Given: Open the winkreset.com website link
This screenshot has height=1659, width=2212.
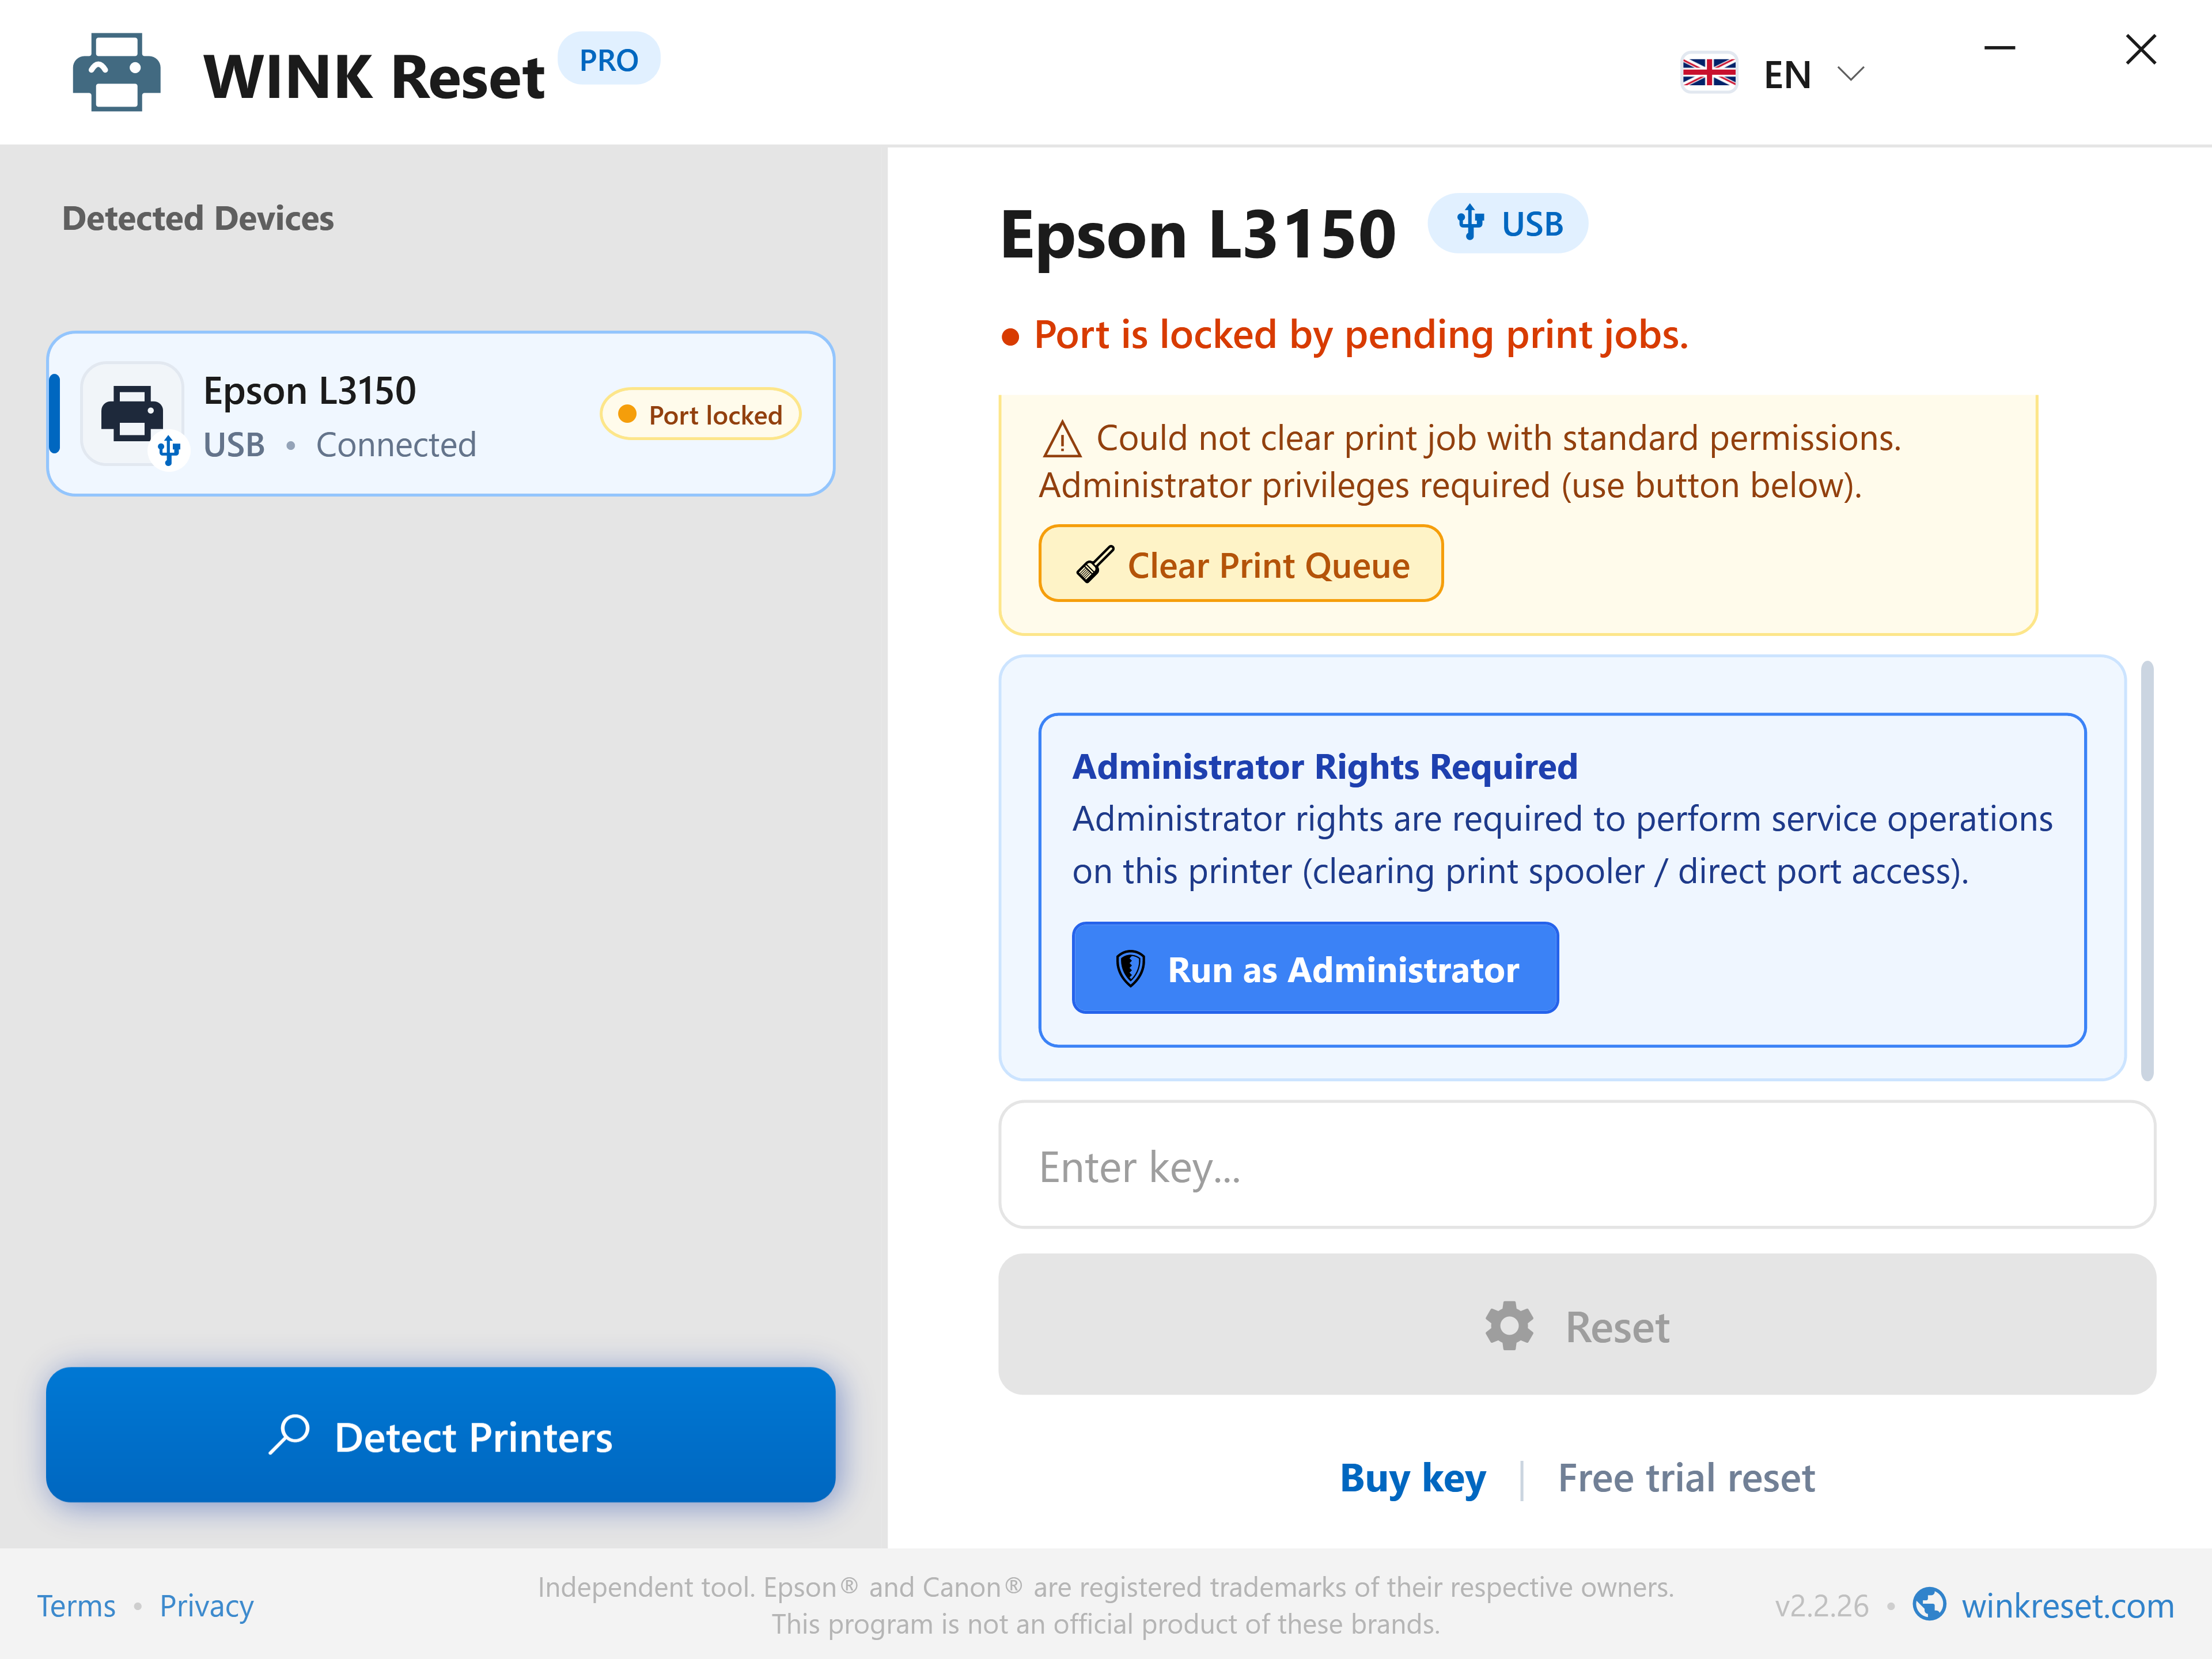Looking at the screenshot, I should click(x=2067, y=1606).
